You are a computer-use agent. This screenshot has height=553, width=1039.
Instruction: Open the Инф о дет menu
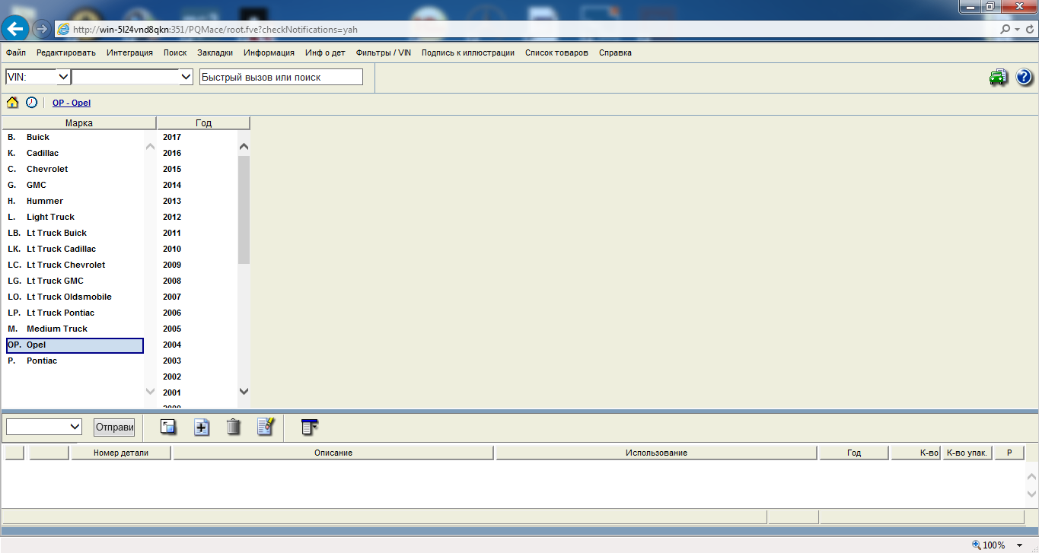(325, 52)
